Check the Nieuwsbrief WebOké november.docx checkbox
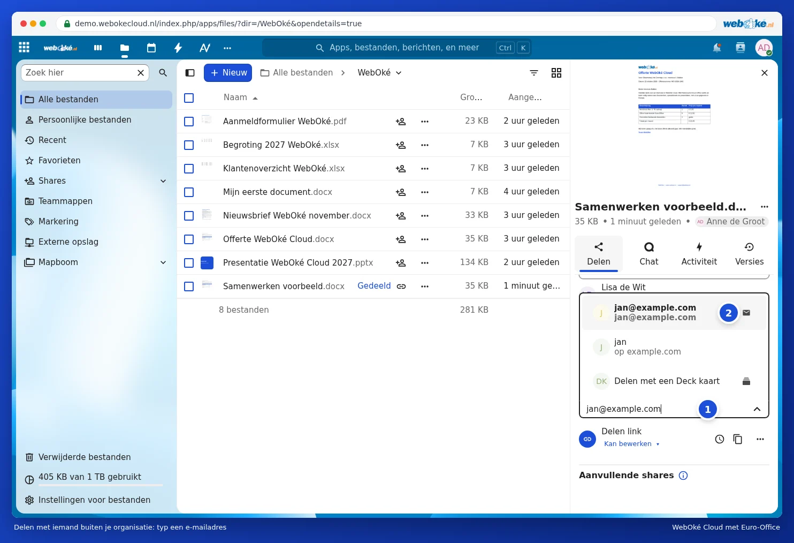The width and height of the screenshot is (794, 543). point(189,216)
